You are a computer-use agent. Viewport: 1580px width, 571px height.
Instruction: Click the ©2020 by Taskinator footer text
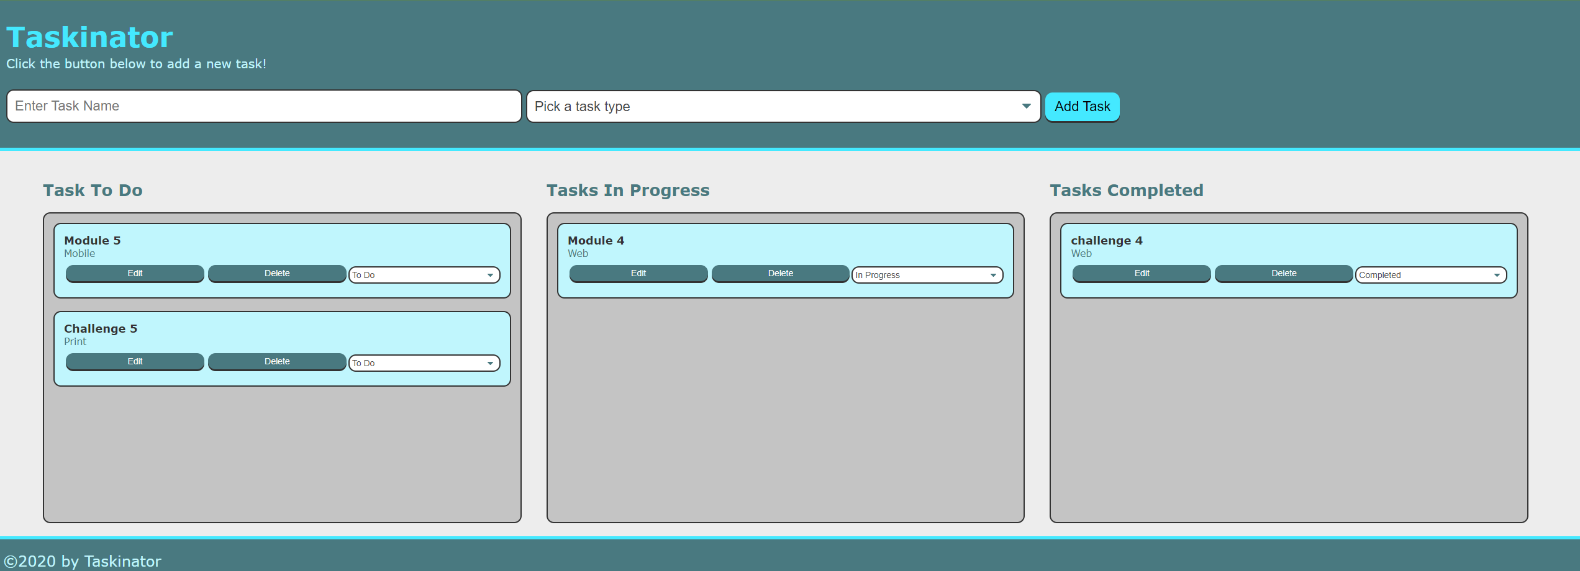[x=83, y=561]
